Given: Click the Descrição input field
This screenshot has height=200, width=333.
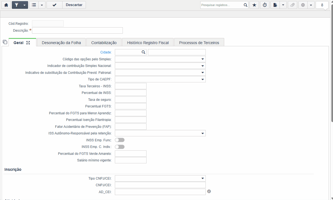Looking at the screenshot, I should pyautogui.click(x=77, y=30).
